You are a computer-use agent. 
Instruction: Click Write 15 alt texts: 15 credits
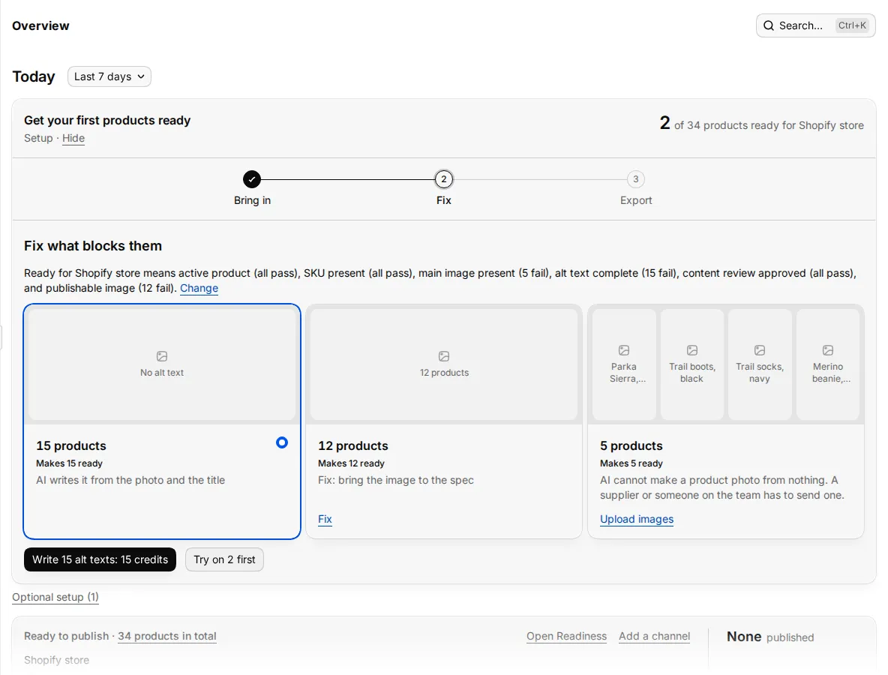tap(100, 559)
